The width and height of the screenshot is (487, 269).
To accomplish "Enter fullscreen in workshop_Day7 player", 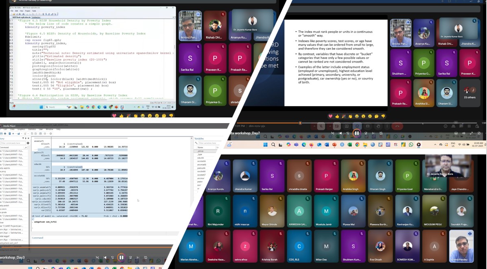I will pyautogui.click(x=471, y=133).
